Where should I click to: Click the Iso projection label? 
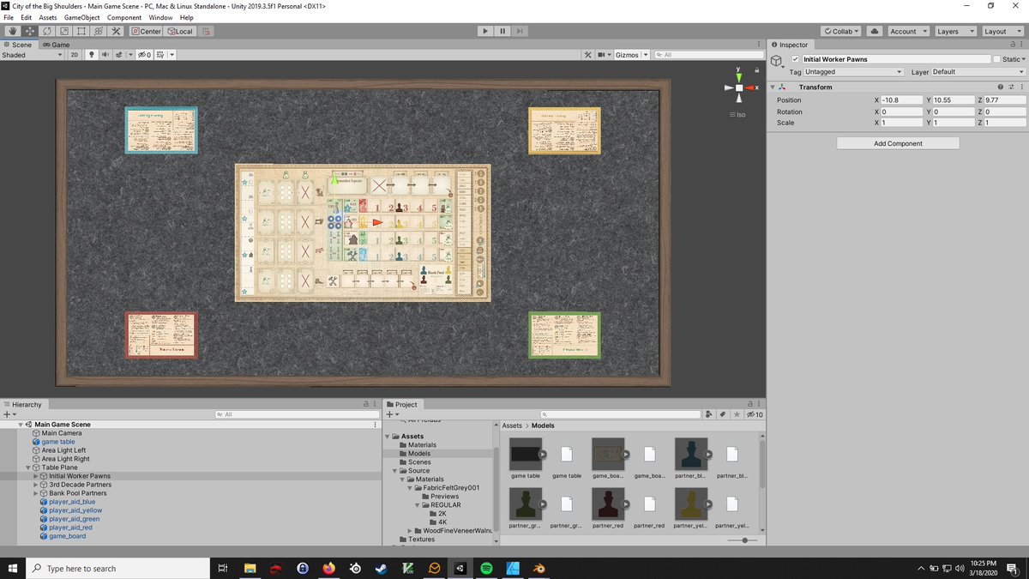pyautogui.click(x=738, y=114)
